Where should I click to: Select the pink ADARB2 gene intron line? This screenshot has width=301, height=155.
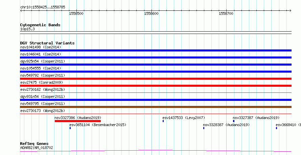(x=156, y=151)
